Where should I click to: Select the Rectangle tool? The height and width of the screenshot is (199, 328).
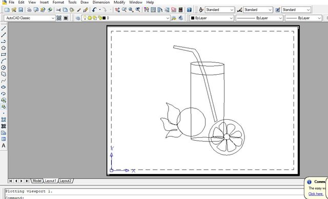[4, 54]
